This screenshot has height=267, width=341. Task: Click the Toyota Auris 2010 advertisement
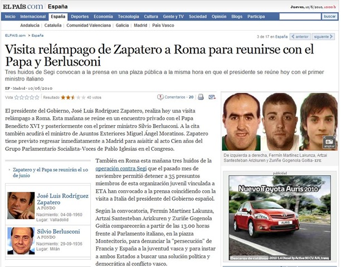tap(280, 217)
